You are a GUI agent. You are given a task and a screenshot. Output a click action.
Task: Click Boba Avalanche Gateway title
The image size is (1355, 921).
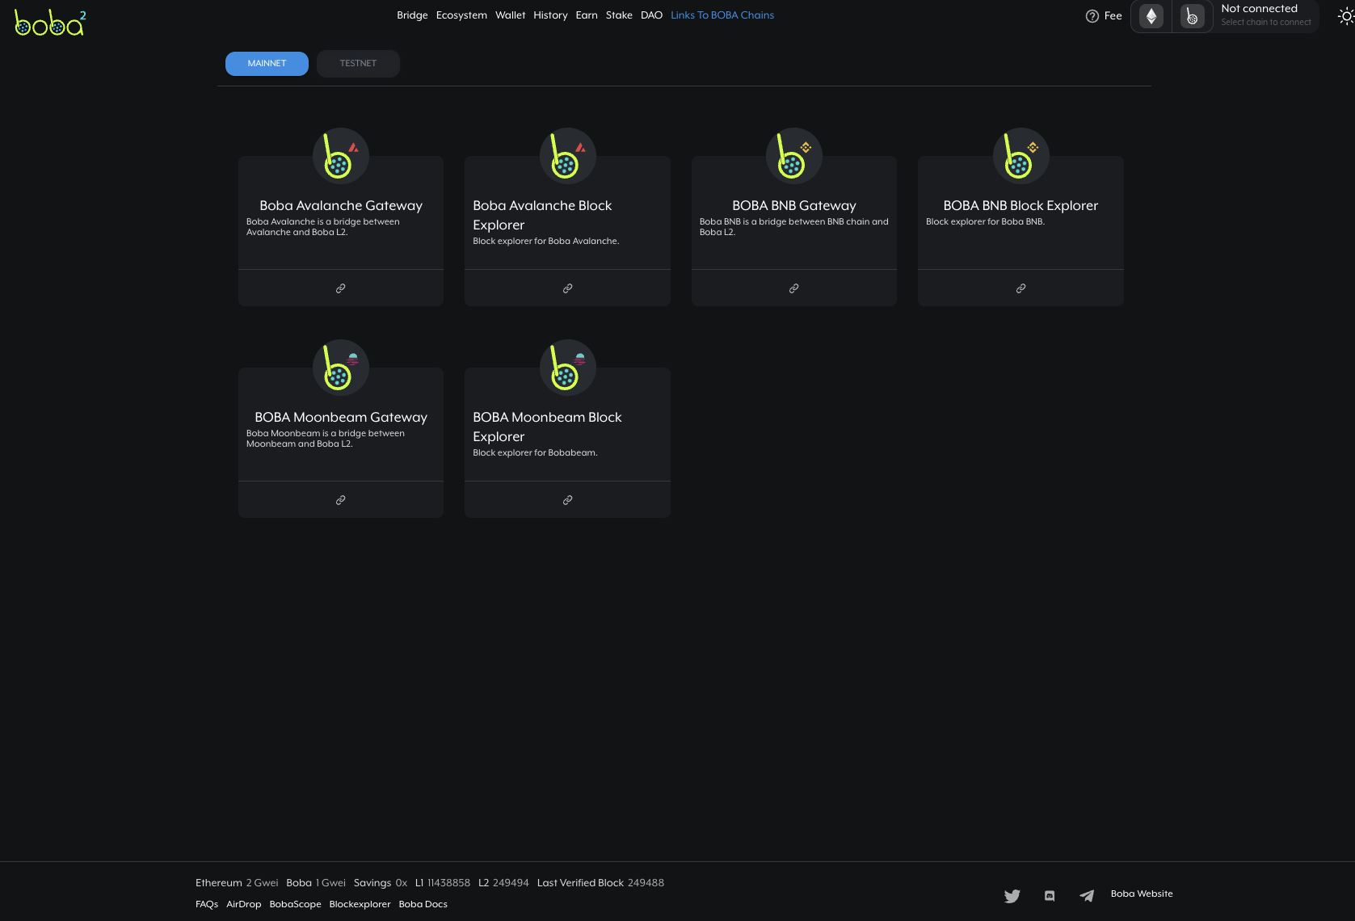(341, 206)
